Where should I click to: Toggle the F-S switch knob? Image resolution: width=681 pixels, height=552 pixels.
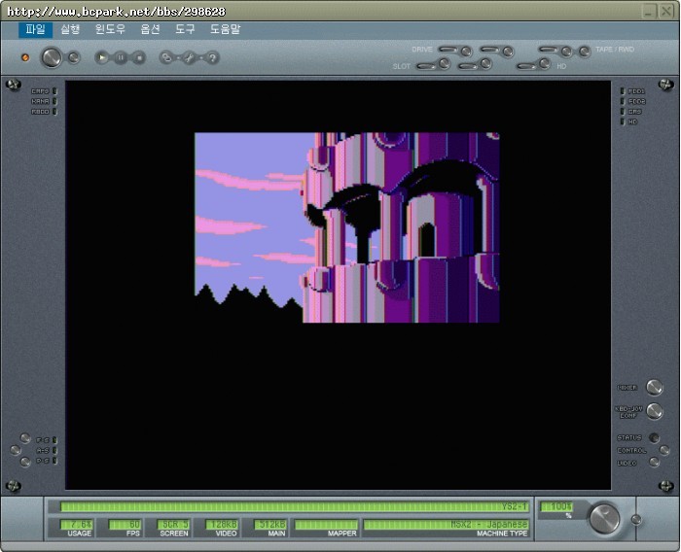(25, 438)
